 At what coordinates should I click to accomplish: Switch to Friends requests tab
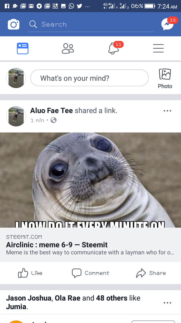tap(68, 48)
